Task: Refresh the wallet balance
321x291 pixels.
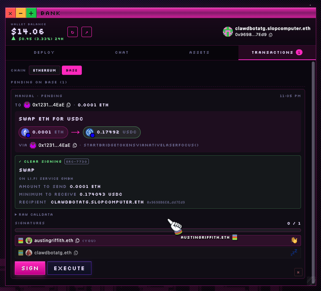Action: click(x=73, y=32)
